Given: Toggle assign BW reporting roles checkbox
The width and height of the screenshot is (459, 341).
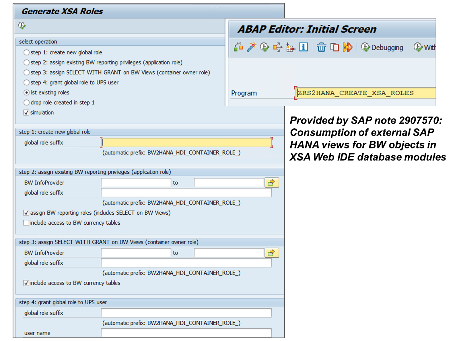Looking at the screenshot, I should click(x=26, y=213).
